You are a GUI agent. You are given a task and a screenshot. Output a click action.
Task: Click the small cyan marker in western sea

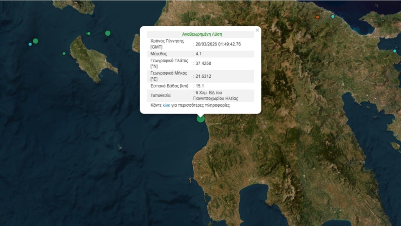[30, 44]
